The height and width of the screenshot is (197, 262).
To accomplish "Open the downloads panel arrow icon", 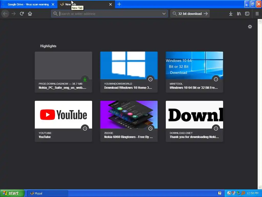I will (231, 14).
